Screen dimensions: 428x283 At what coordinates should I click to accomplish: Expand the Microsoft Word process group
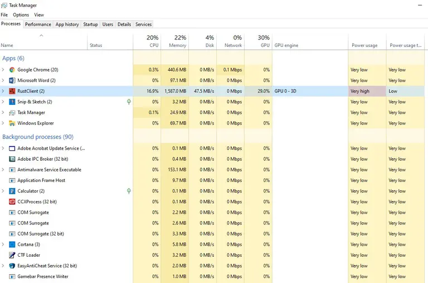(3, 80)
